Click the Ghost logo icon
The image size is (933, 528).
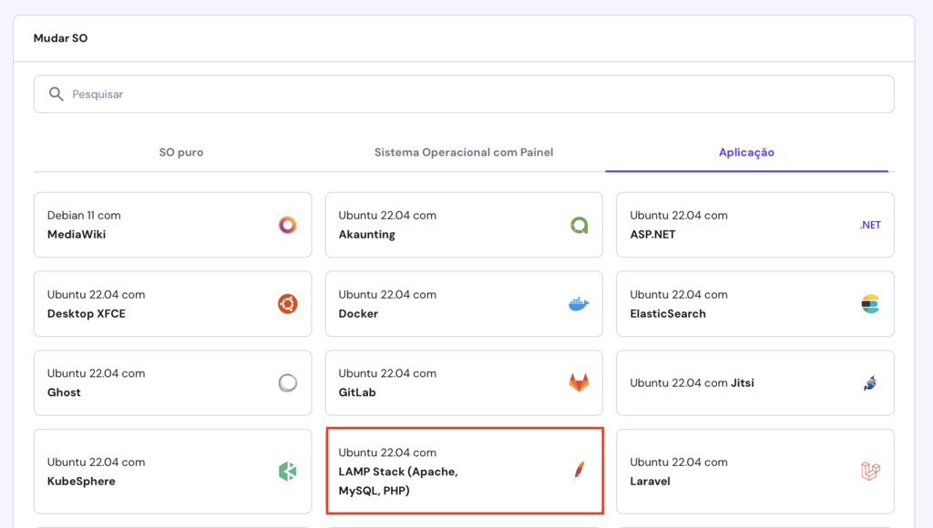(287, 382)
